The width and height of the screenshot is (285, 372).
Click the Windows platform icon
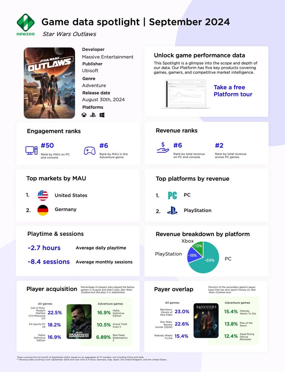point(102,115)
